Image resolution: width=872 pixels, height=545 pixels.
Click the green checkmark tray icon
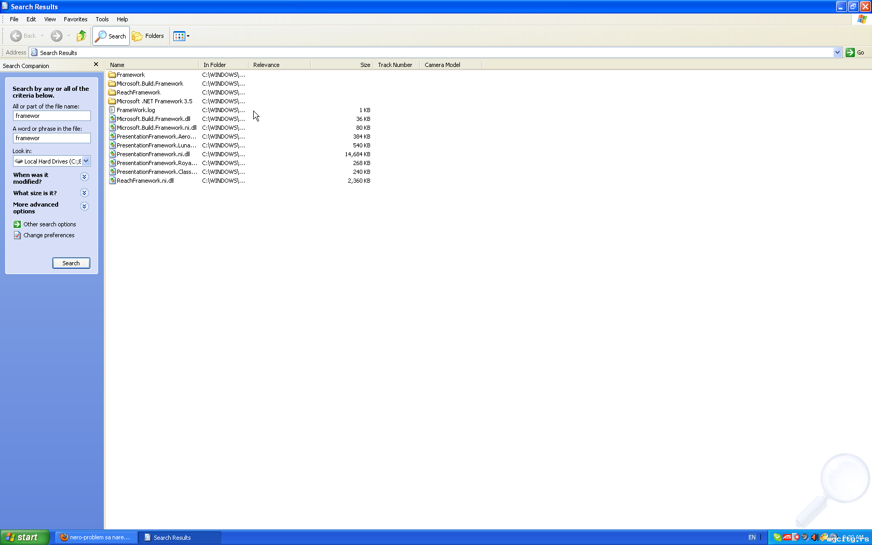pos(777,537)
